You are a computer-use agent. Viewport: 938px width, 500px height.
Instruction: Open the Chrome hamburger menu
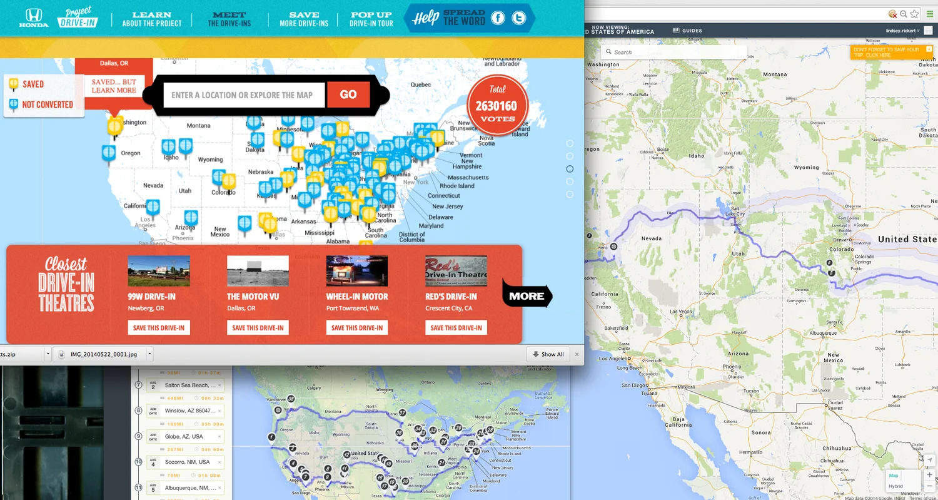click(930, 14)
